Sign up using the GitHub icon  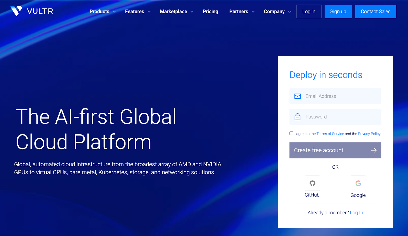tap(312, 183)
